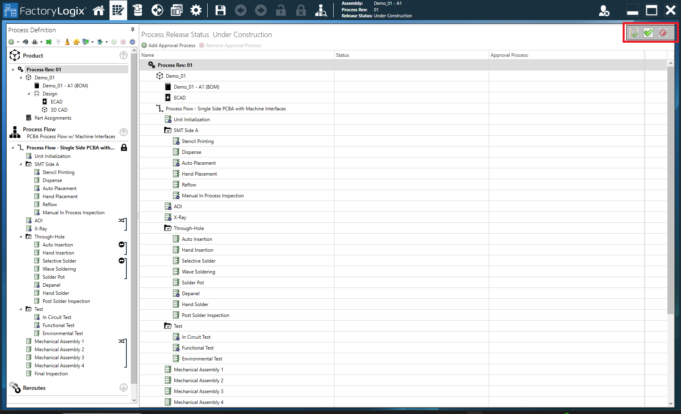Approve the process with the green checkmark icon
This screenshot has width=681, height=414.
[648, 33]
